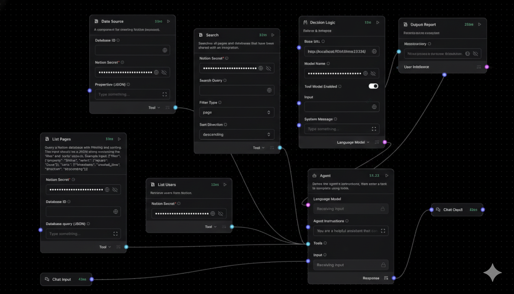Toggle the Tool Model Enabled switch
514x294 pixels.
coord(373,86)
